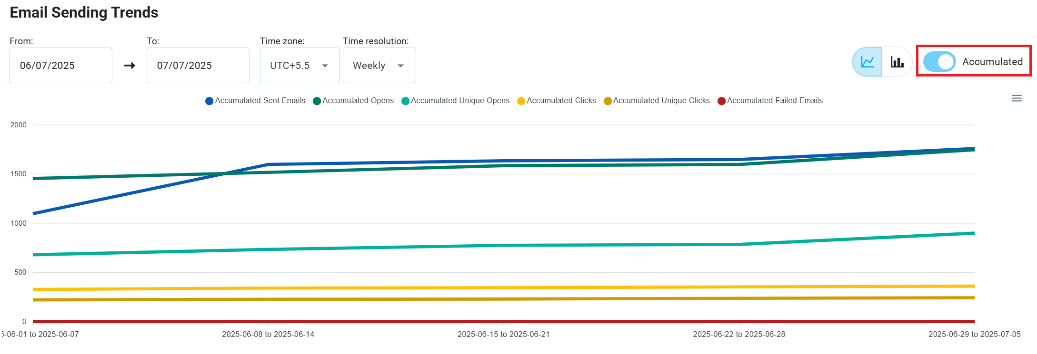Toggle the Accumulated switch off
Image resolution: width=1037 pixels, height=354 pixels.
point(939,62)
